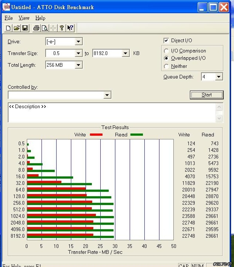Click the Start benchmark button
Image resolution: width=234 pixels, height=267 pixels.
tap(206, 95)
